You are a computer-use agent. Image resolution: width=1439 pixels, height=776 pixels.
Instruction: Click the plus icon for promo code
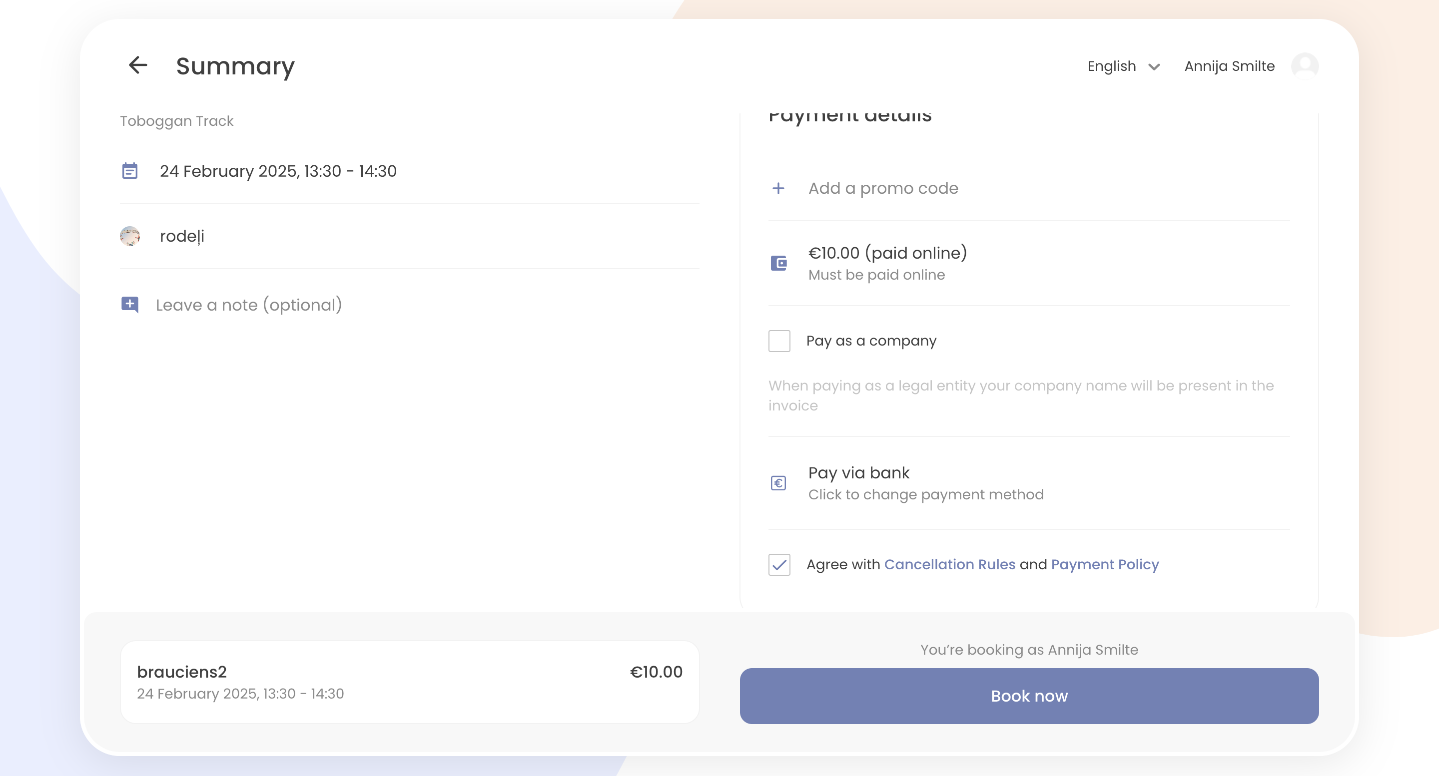(778, 188)
